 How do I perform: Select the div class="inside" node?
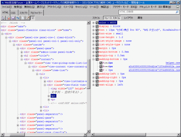[30, 45]
